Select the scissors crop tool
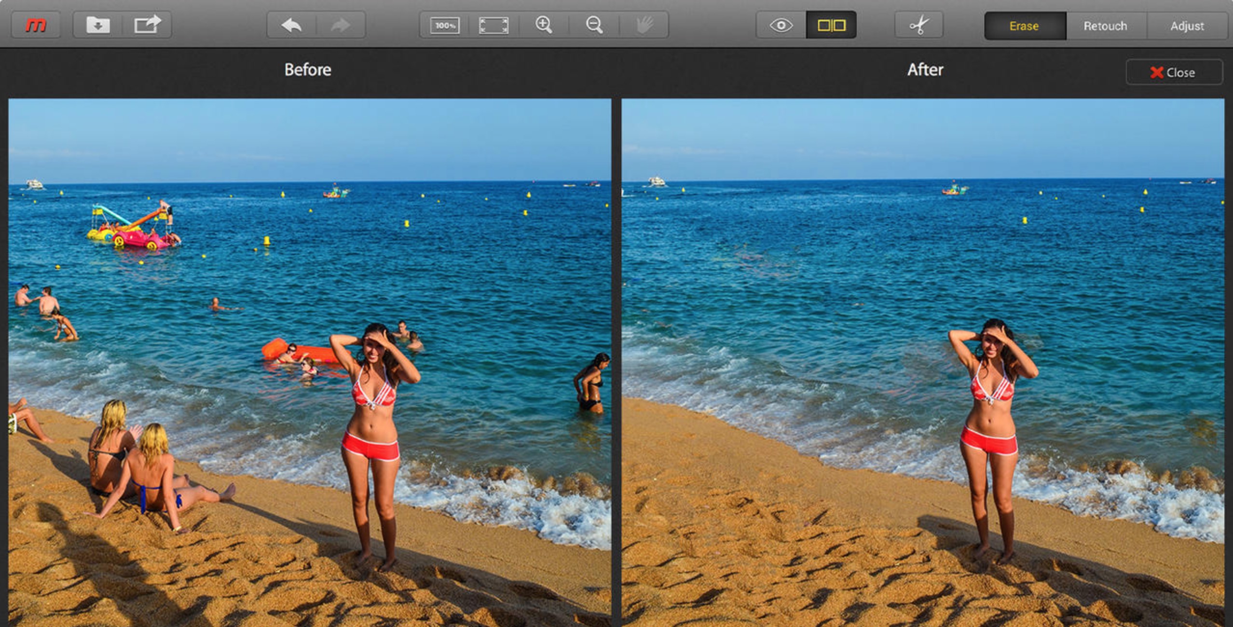 tap(919, 25)
